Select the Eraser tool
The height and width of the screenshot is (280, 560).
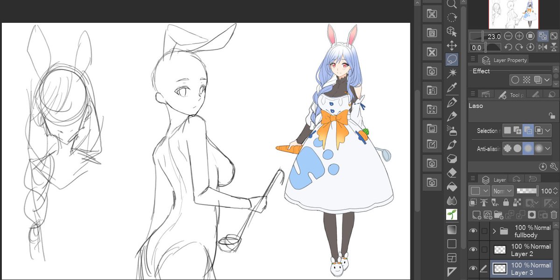click(x=451, y=173)
